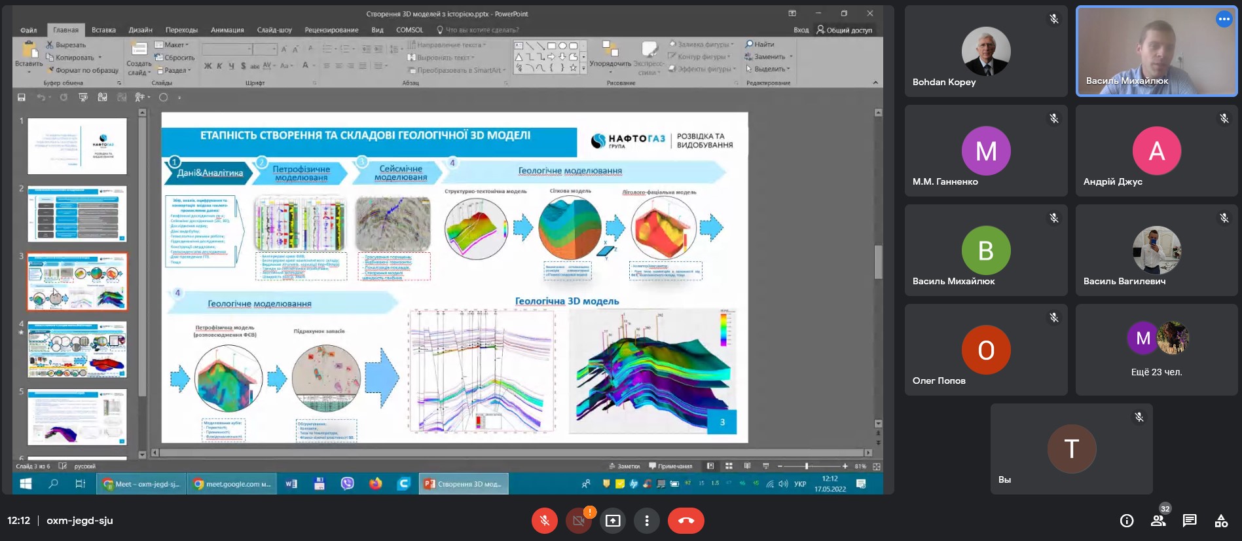Collapse the ribbon with chevron arrow
Viewport: 1242px width, 541px height.
(875, 83)
